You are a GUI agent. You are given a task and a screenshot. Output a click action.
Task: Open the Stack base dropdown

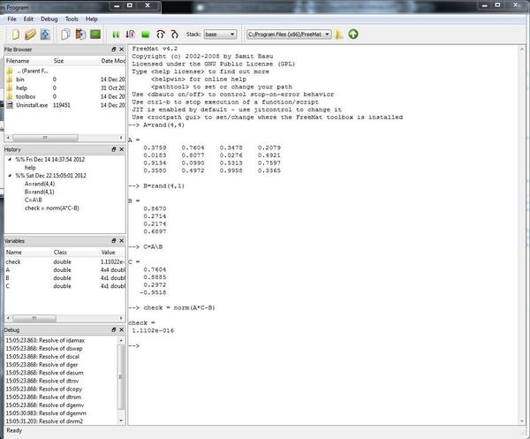coord(220,34)
